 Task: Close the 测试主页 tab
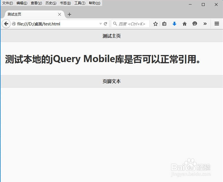[x=60, y=14]
